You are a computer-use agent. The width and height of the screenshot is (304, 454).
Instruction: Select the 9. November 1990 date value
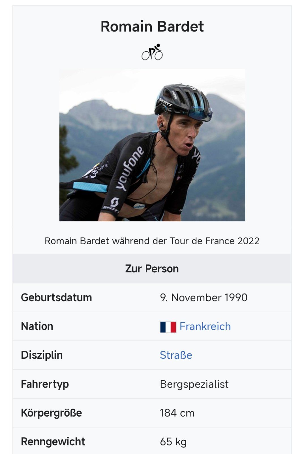point(204,297)
